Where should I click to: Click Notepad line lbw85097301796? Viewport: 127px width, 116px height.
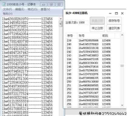(x=27, y=75)
